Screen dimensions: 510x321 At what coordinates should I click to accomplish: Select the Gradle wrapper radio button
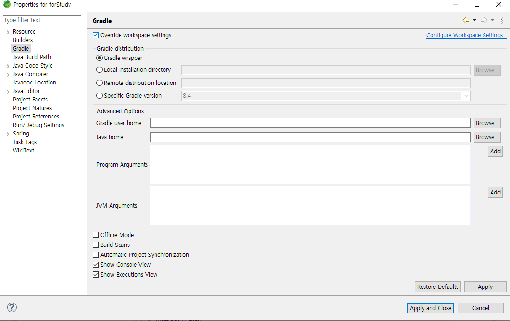pos(100,58)
